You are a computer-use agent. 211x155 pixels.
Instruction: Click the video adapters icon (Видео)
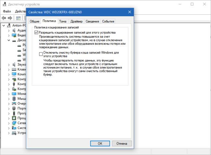point(14,35)
